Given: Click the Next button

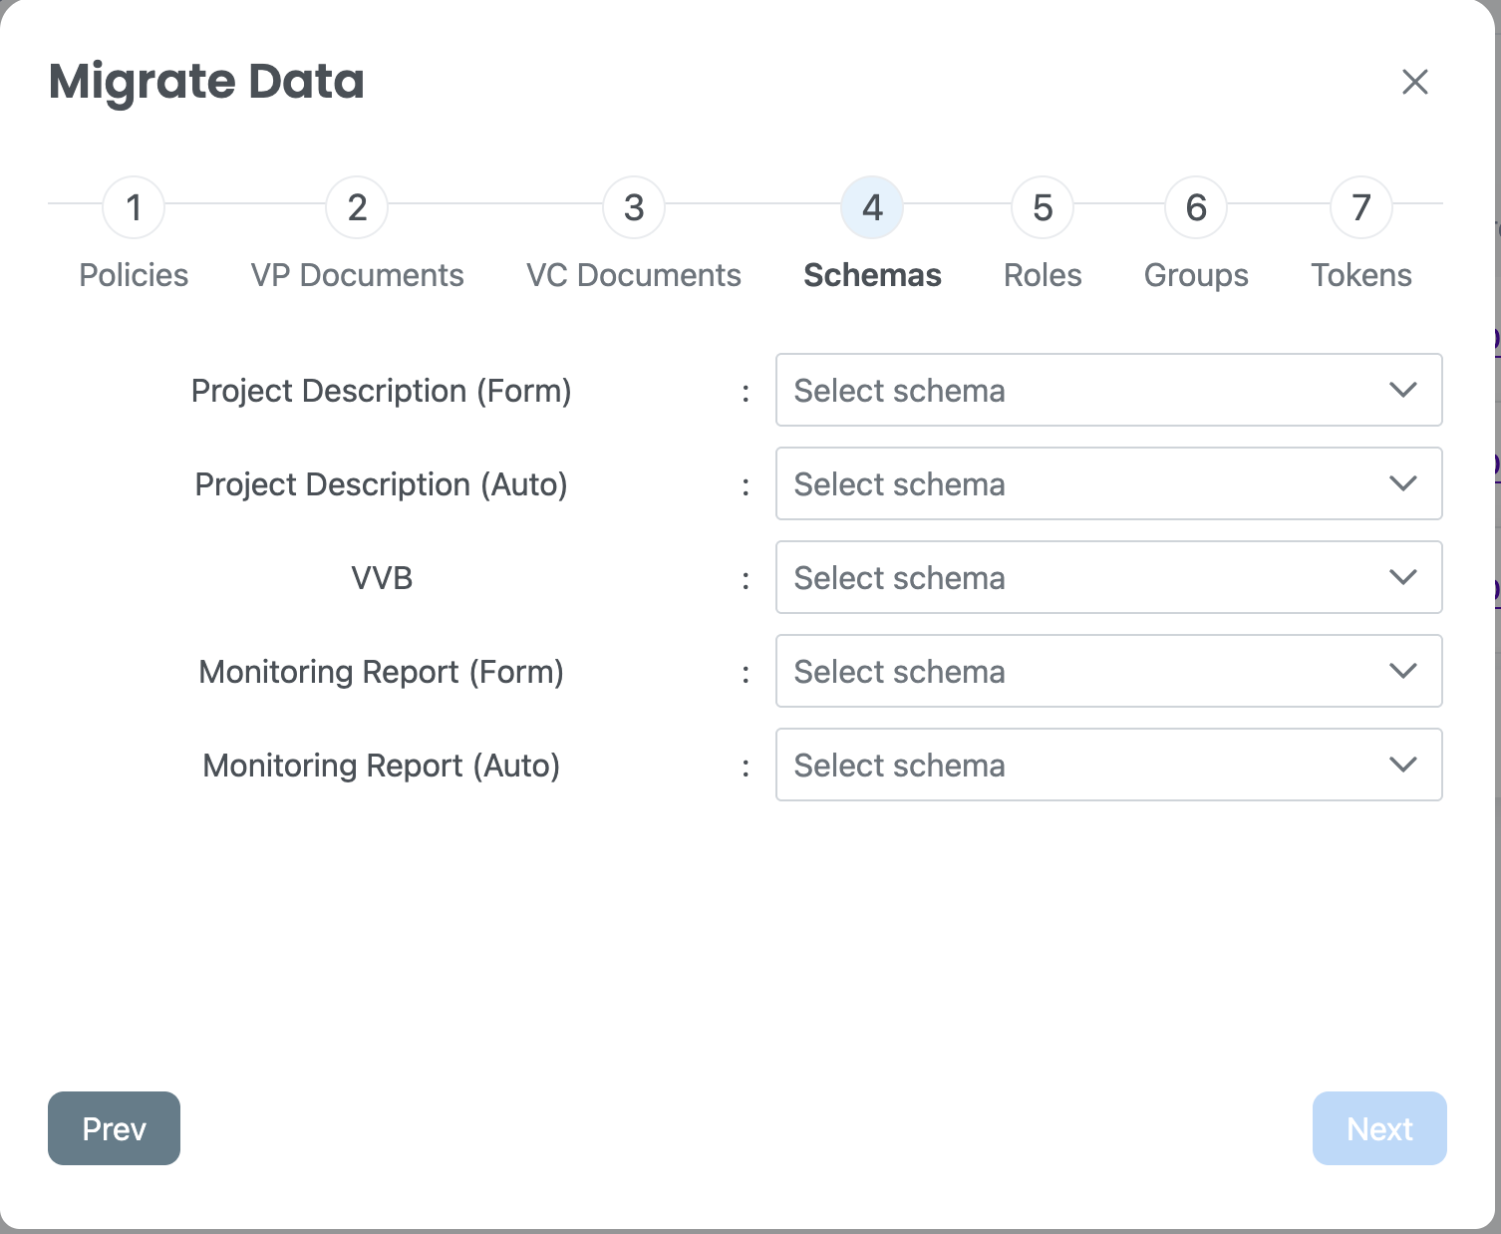Looking at the screenshot, I should pyautogui.click(x=1378, y=1128).
